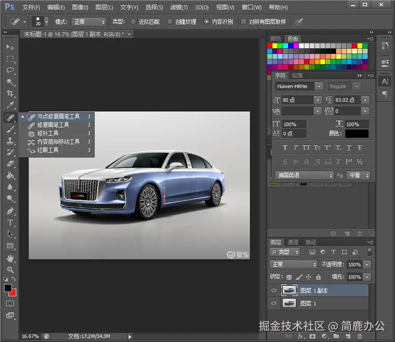Viewport: 395px width, 342px height.
Task: Expand the Huiwen-HKHei font family dropdown
Action: [x=319, y=86]
